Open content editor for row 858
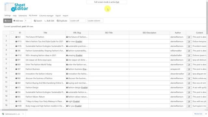 click(189, 74)
